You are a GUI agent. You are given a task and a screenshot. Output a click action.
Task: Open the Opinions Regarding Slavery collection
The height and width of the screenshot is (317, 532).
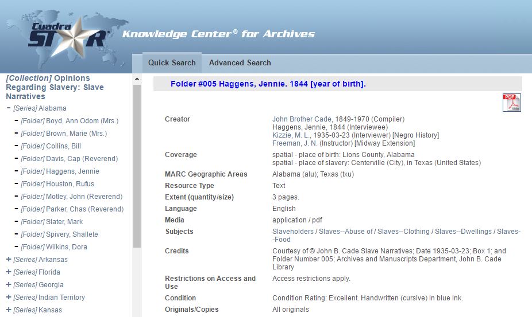pyautogui.click(x=55, y=87)
